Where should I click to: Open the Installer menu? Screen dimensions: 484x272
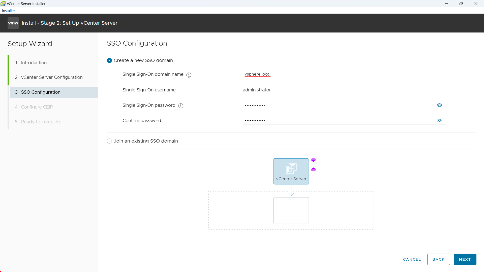pyautogui.click(x=8, y=11)
